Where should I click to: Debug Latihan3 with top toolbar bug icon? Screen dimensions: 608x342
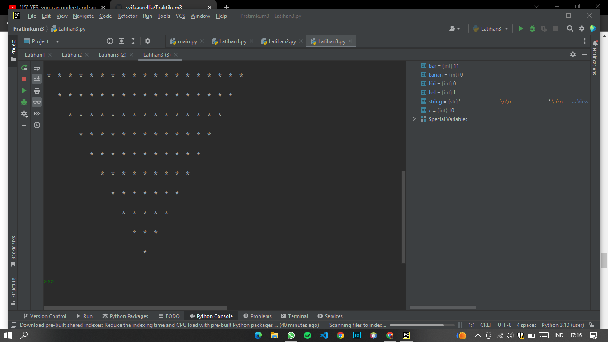[532, 28]
